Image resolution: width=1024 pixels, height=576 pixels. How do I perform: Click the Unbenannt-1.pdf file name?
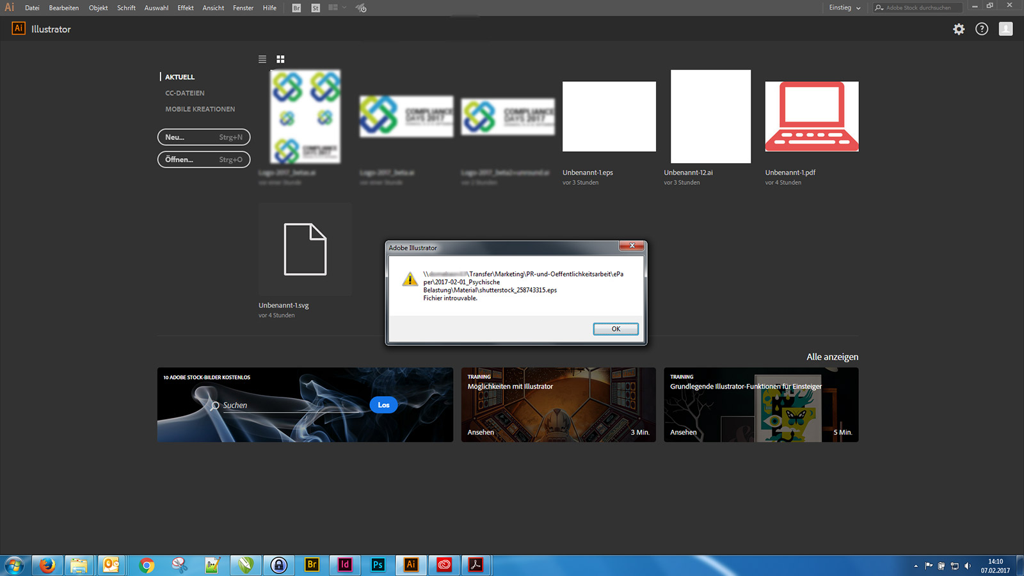click(790, 173)
